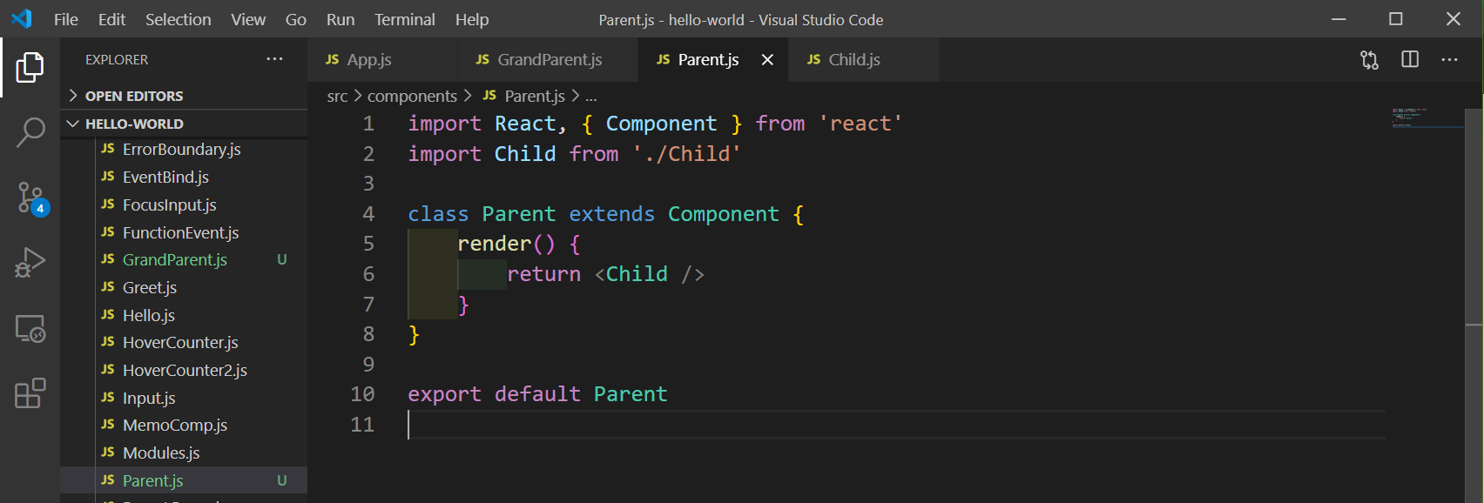The width and height of the screenshot is (1484, 503).
Task: Open the File menu
Action: 65,19
